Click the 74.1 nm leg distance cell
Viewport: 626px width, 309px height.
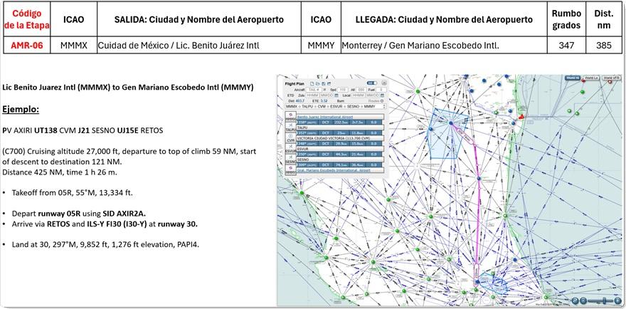tap(341, 164)
